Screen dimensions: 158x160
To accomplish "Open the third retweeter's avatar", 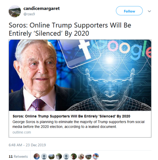I will click(51, 156).
